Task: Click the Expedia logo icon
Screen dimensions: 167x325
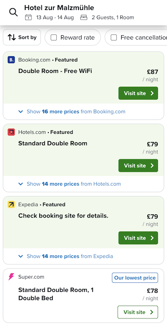Action: pyautogui.click(x=11, y=205)
